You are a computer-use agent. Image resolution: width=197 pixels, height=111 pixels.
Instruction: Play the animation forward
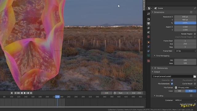tap(25, 93)
